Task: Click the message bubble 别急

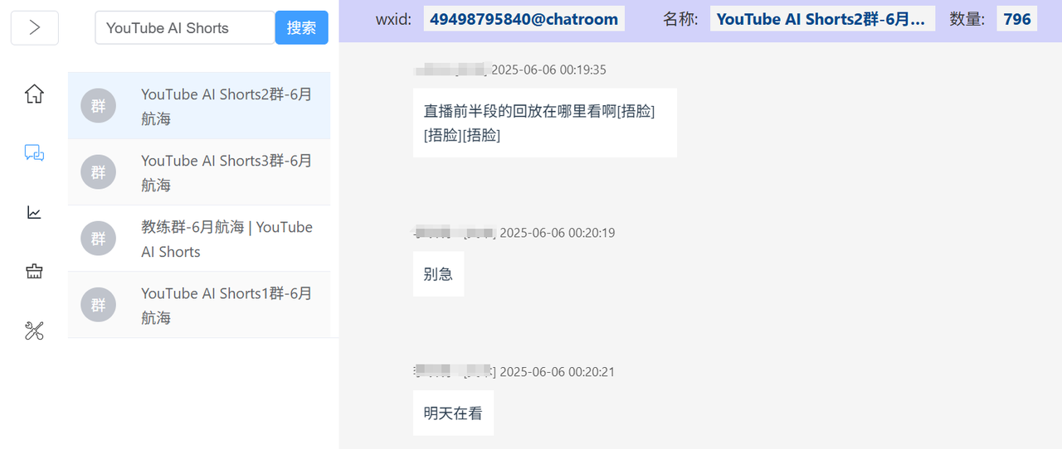Action: tap(438, 274)
